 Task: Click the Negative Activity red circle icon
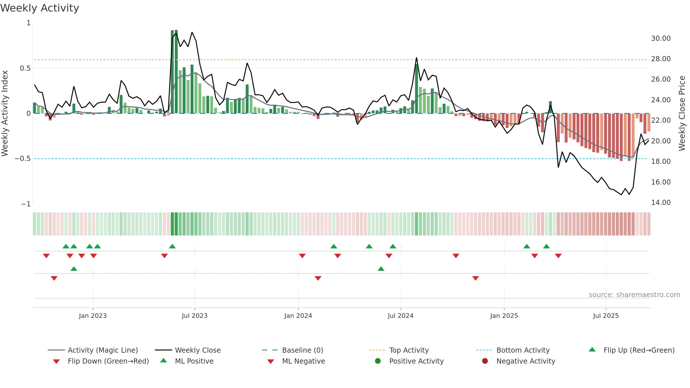pos(485,361)
